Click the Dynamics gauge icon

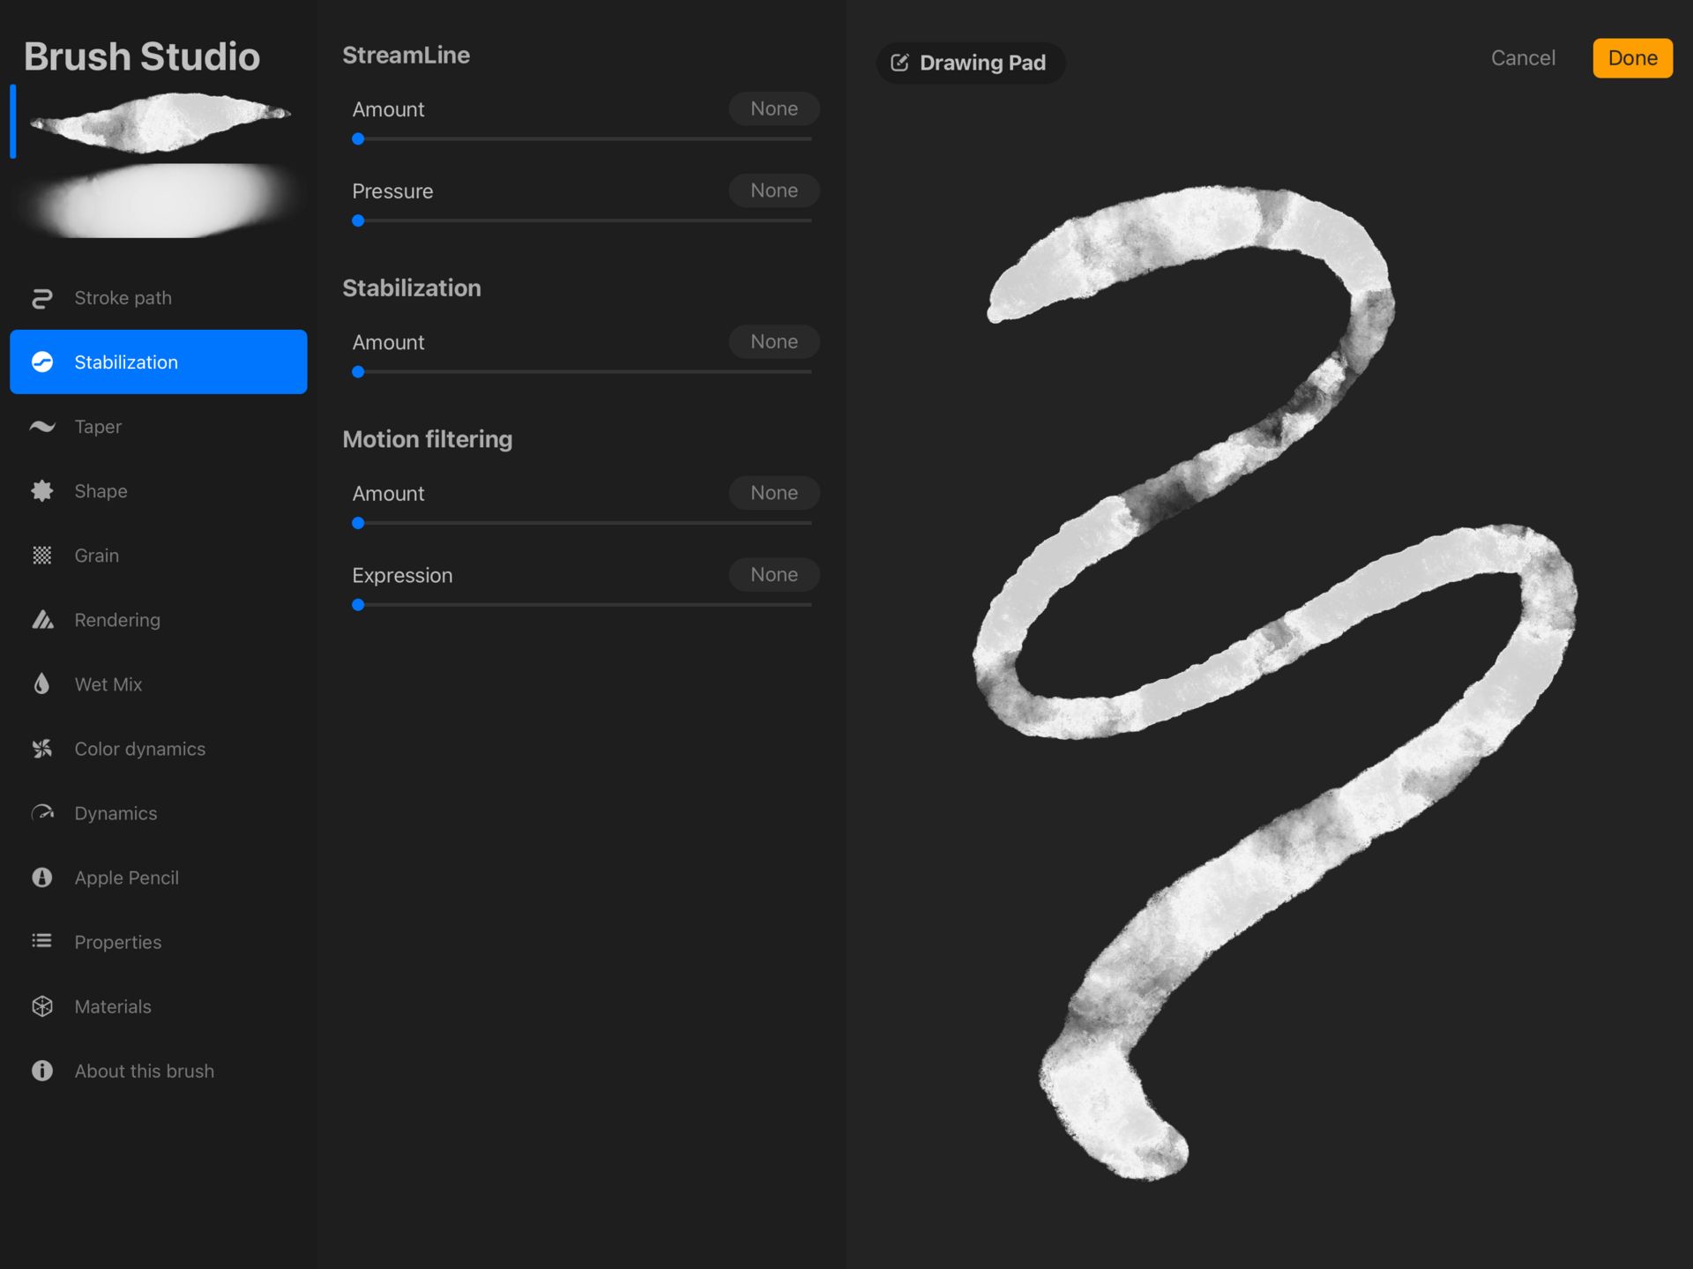point(42,813)
